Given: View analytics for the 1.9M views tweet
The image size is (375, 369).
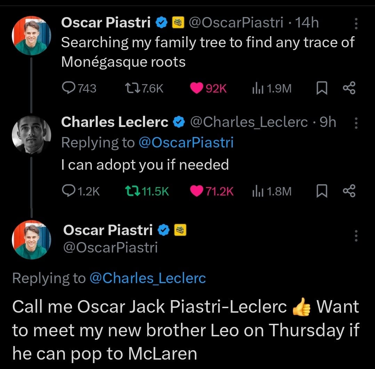Looking at the screenshot, I should click(x=272, y=88).
